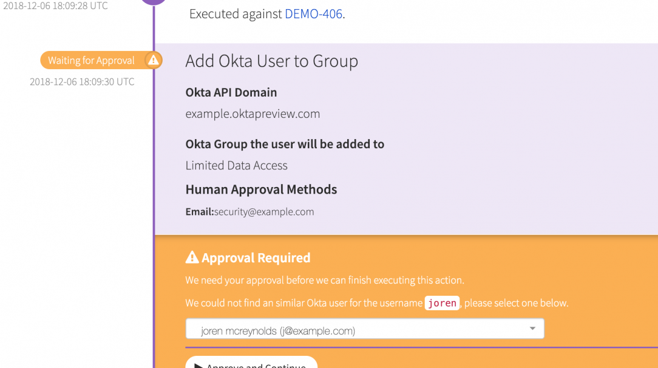
Task: Click the Approval Required heading text
Action: [256, 258]
